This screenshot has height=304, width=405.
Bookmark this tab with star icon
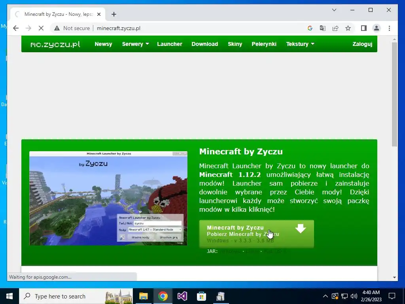[x=348, y=28]
